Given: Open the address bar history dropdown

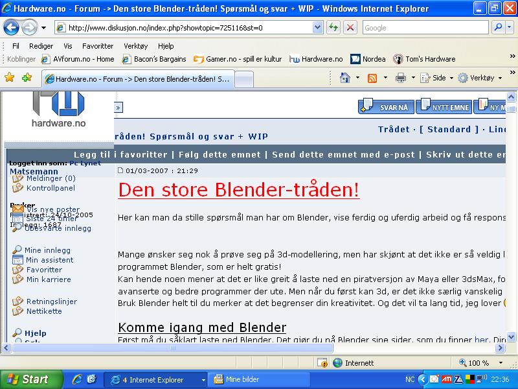Looking at the screenshot, I should click(x=317, y=28).
